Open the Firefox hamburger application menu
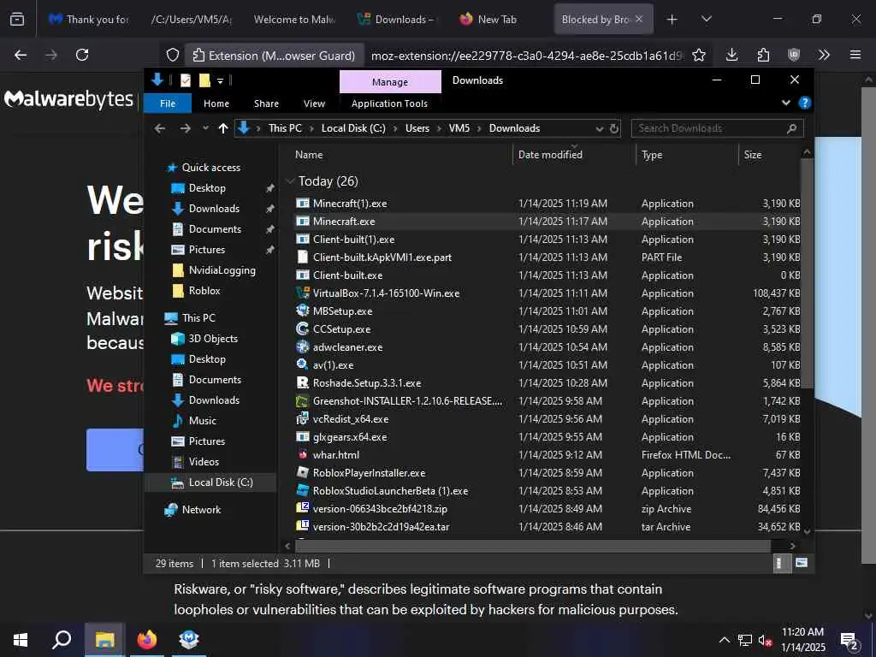 pyautogui.click(x=855, y=55)
